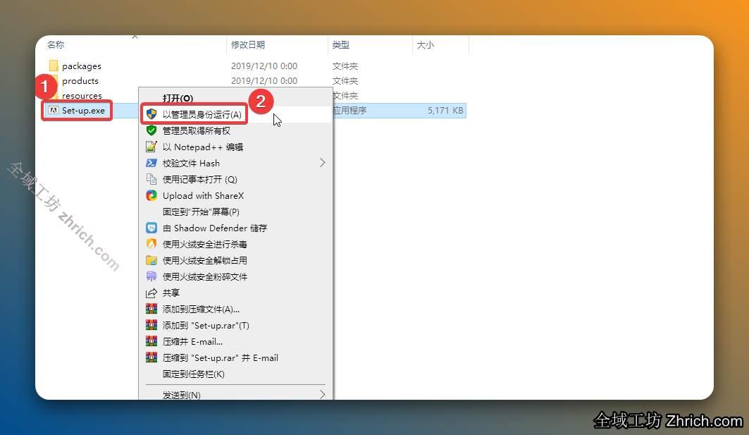
Task: Select the products folder name
Action: [80, 81]
